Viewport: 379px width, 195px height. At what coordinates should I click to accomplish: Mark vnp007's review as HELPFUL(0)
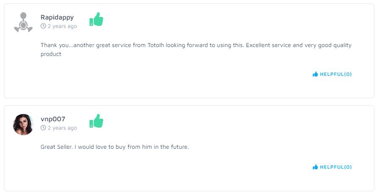(x=336, y=167)
